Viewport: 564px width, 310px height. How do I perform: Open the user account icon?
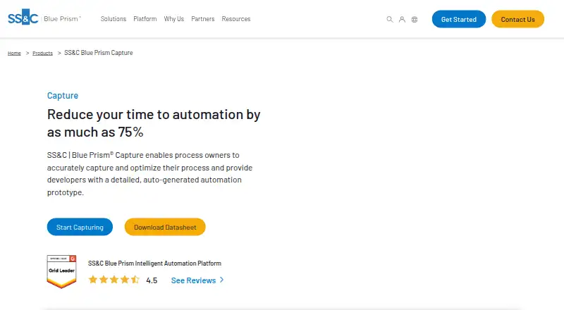[402, 20]
